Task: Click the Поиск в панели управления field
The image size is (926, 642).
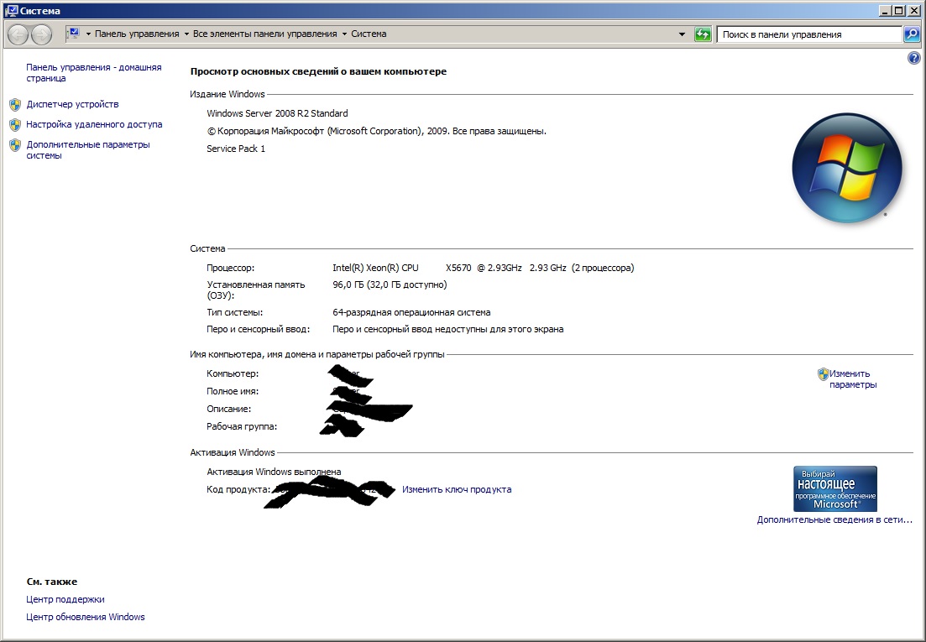Action: (x=809, y=34)
